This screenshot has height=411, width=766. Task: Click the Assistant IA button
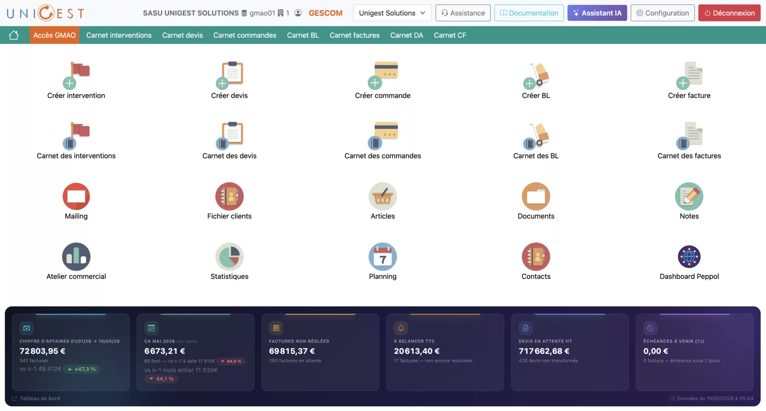[597, 13]
